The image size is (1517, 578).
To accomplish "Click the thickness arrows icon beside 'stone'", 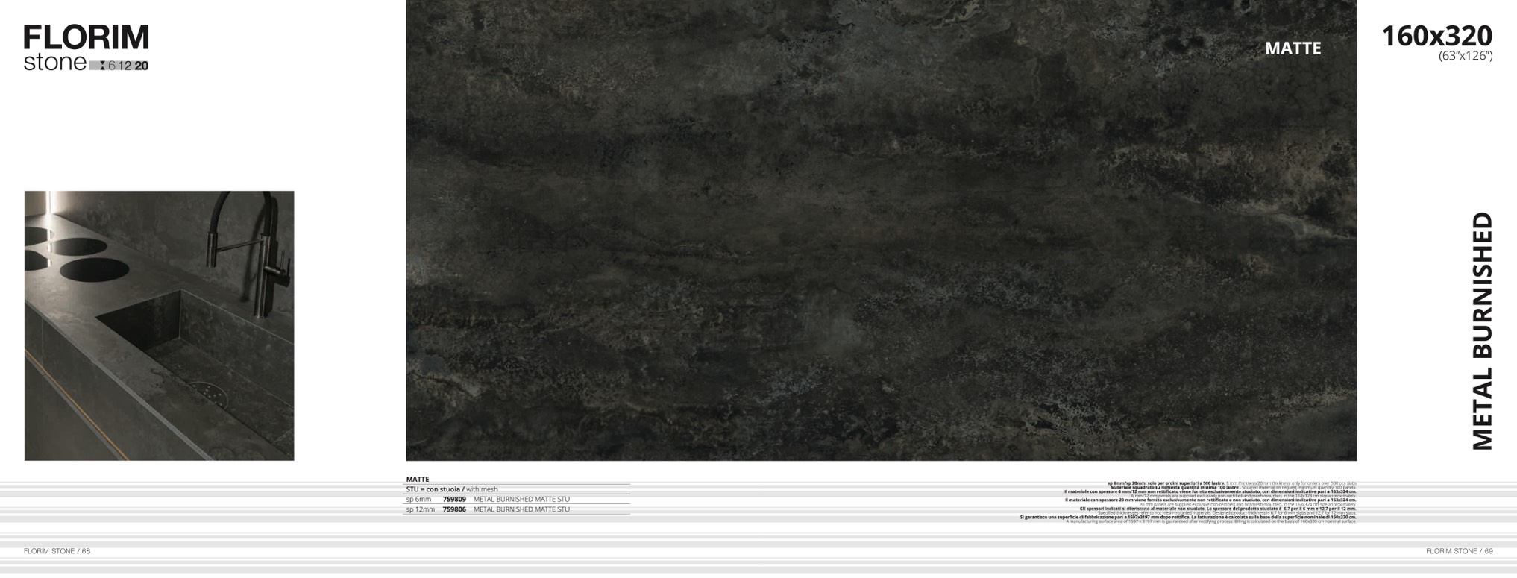I will [x=101, y=66].
